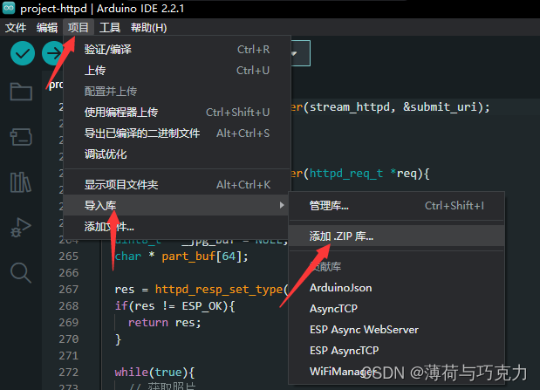Click the httpd_resp_set_type code text
Viewport: 540px width, 390px height.
pyautogui.click(x=219, y=290)
